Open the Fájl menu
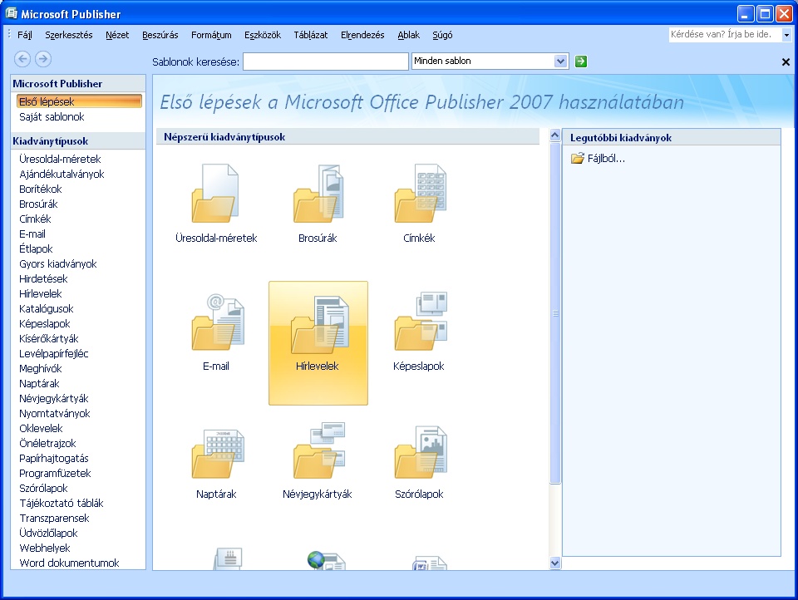798x600 pixels. (24, 35)
